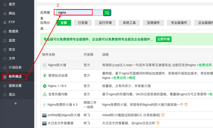This screenshot has height=128, width=213.
Task: Switch to the 运行环境 category tab
Action: click(105, 23)
